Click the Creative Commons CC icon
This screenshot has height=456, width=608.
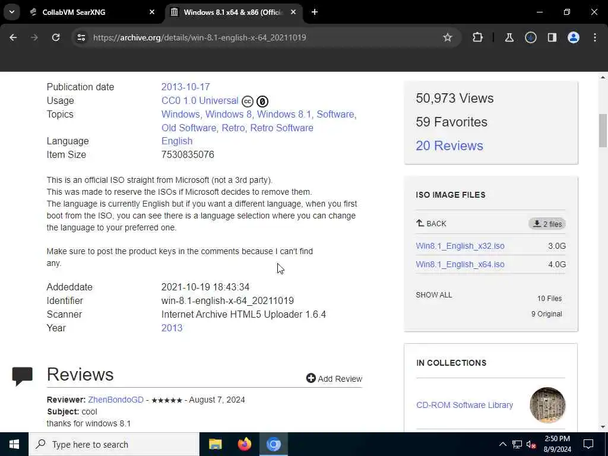click(248, 102)
